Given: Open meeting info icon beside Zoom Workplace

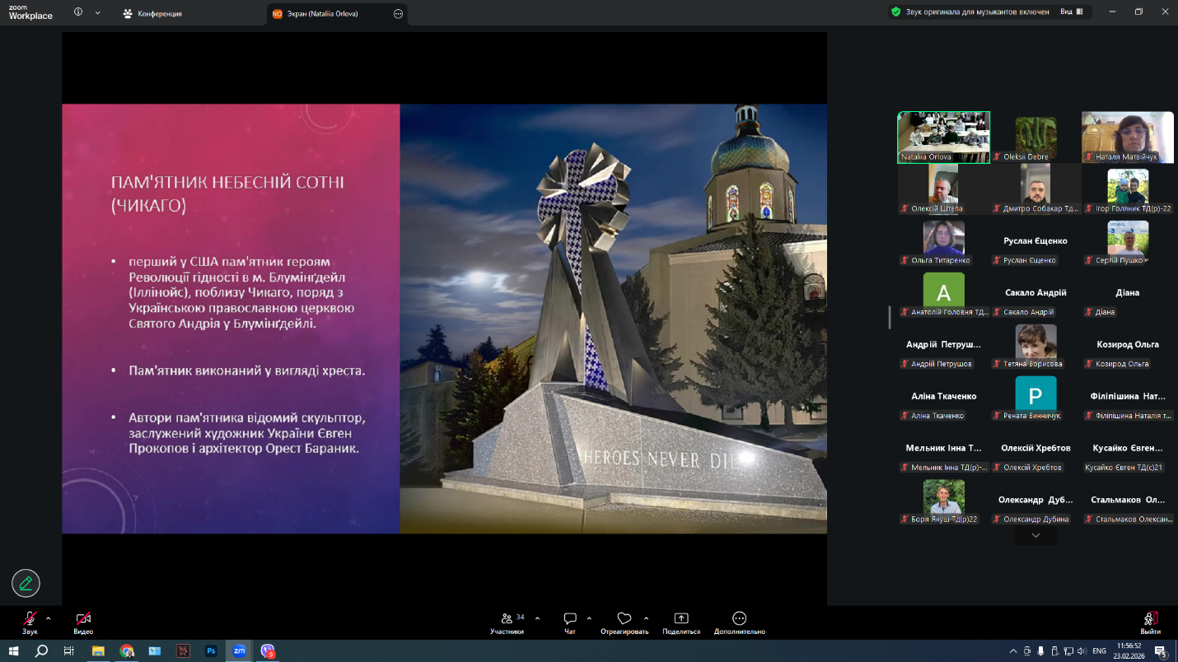Looking at the screenshot, I should (79, 12).
